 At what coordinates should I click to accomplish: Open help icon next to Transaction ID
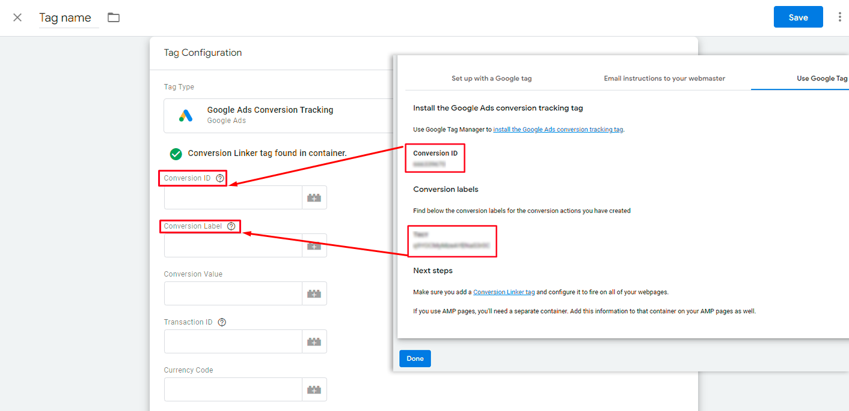point(222,322)
